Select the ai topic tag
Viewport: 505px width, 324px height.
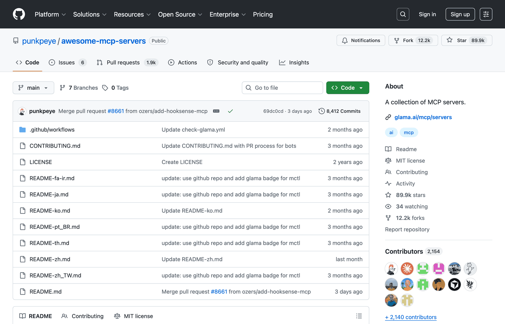[x=391, y=132]
